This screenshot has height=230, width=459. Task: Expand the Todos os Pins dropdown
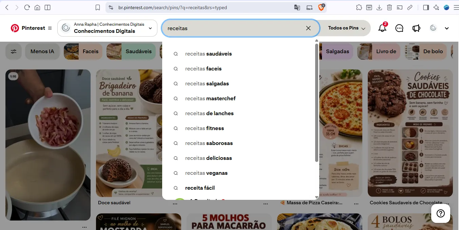coord(346,28)
